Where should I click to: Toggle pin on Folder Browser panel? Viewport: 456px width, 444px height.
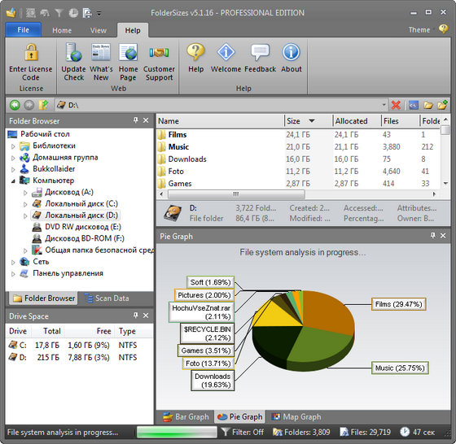click(x=136, y=120)
